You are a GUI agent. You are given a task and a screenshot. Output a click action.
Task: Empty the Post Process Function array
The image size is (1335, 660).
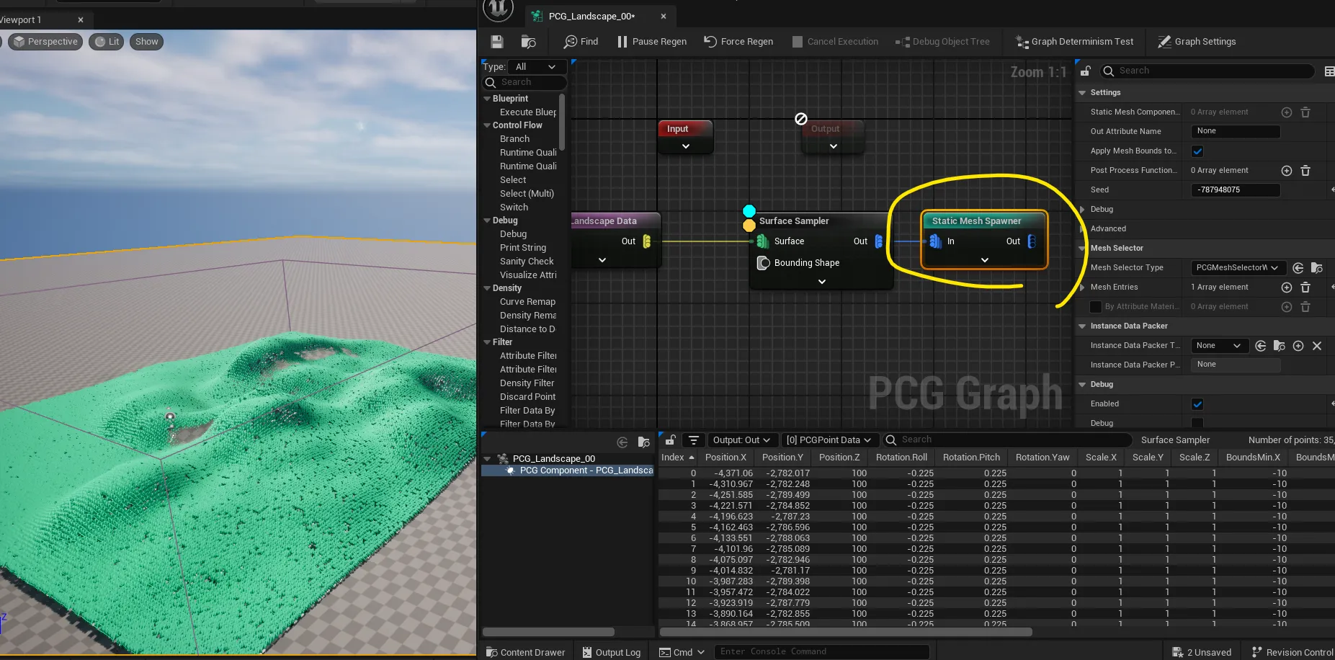(1305, 171)
